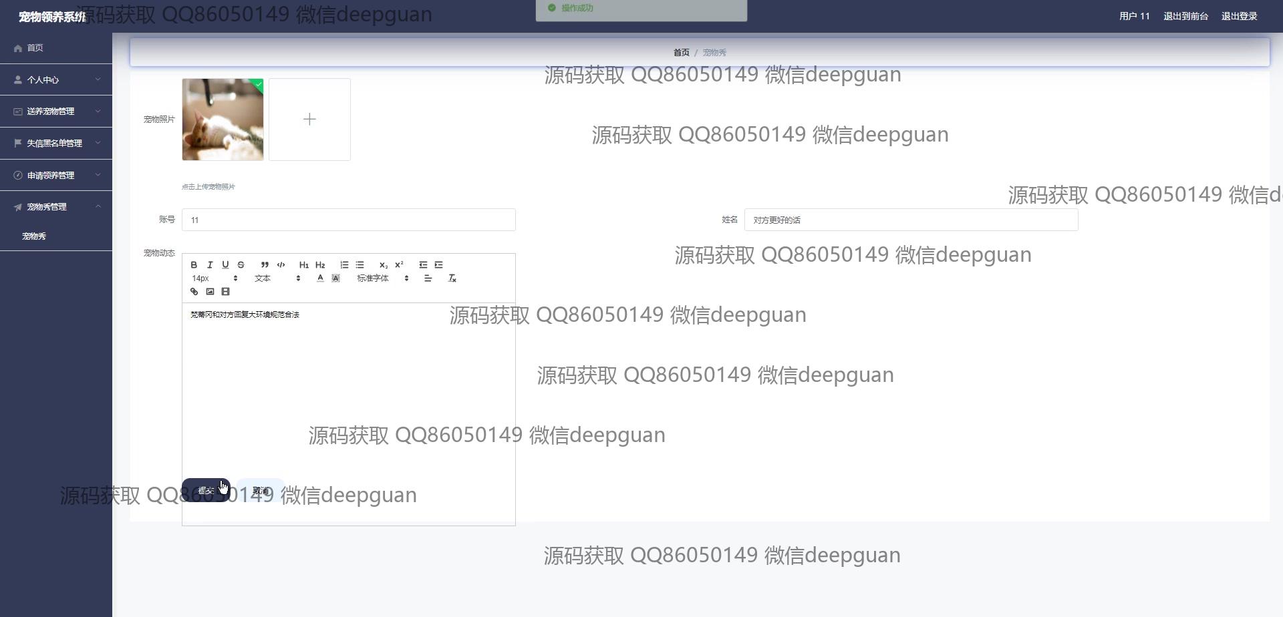
Task: Toggle bold formatting in editor
Action: pyautogui.click(x=194, y=265)
